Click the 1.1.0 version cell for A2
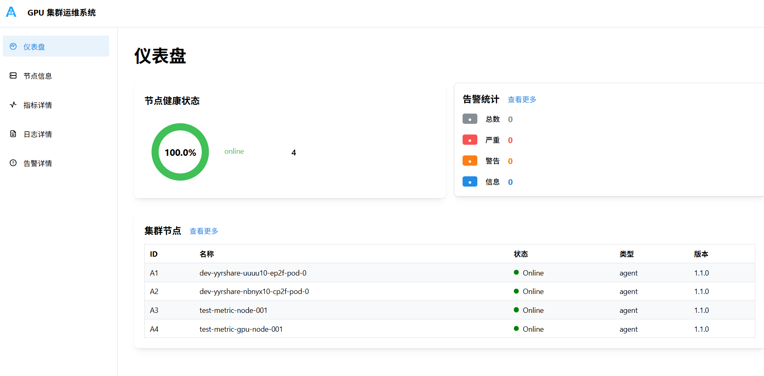 pos(702,292)
